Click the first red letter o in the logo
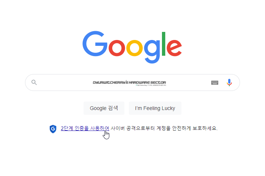The width and height of the screenshot is (265, 176). (x=117, y=48)
